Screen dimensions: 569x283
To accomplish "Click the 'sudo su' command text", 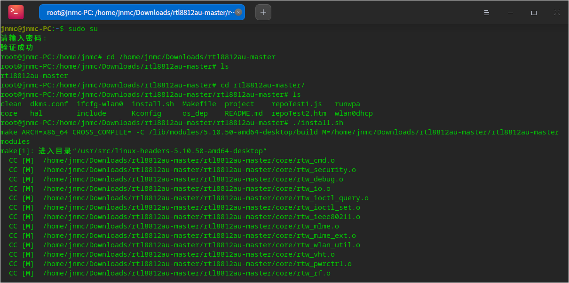I will (x=83, y=29).
